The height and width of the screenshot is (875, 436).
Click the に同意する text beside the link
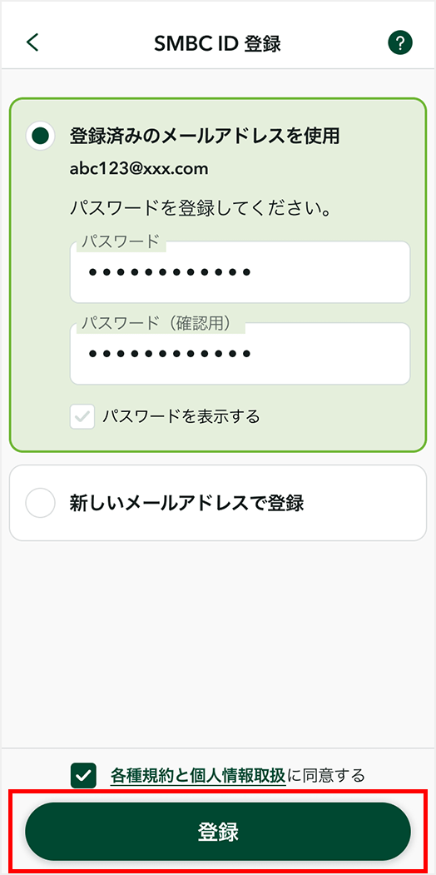pos(325,775)
